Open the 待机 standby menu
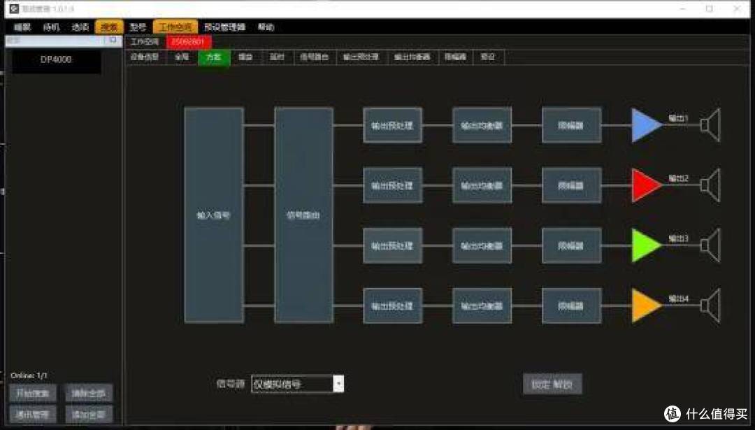Screen dimensions: 755x430 (x=51, y=27)
